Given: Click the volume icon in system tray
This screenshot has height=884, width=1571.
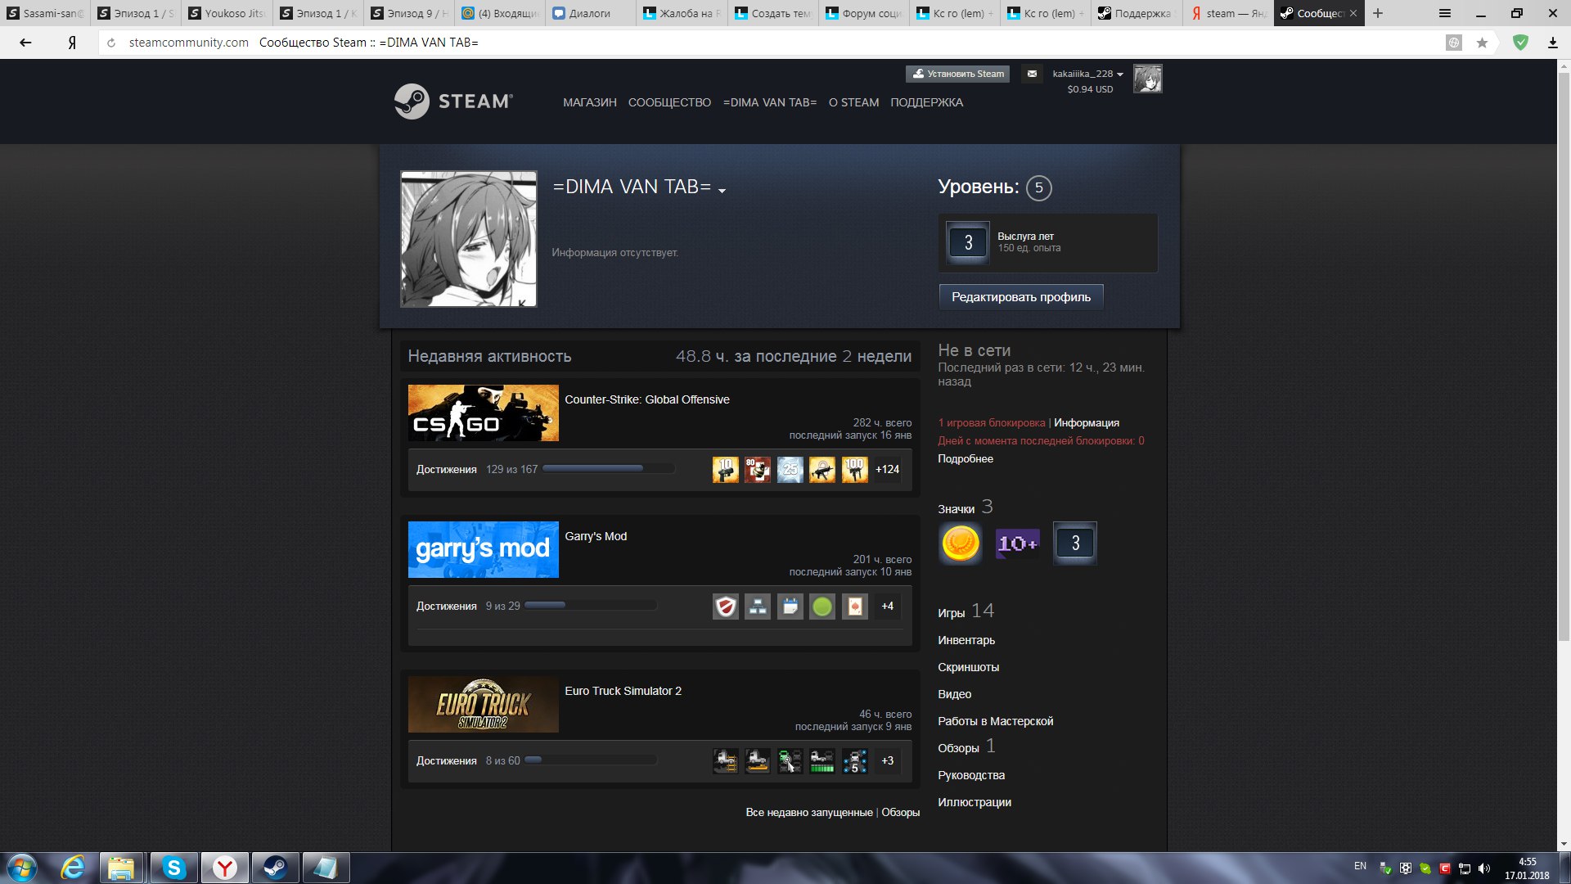Looking at the screenshot, I should pyautogui.click(x=1484, y=868).
